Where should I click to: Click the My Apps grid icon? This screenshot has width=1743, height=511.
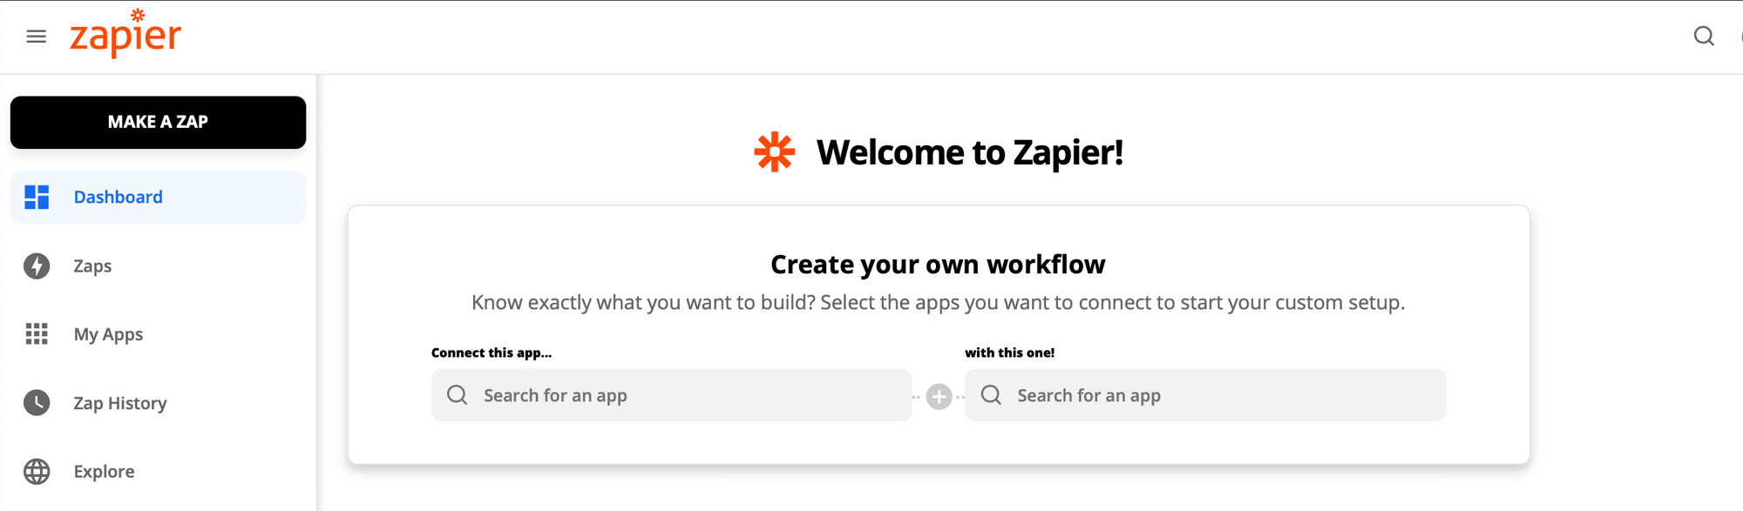click(37, 334)
